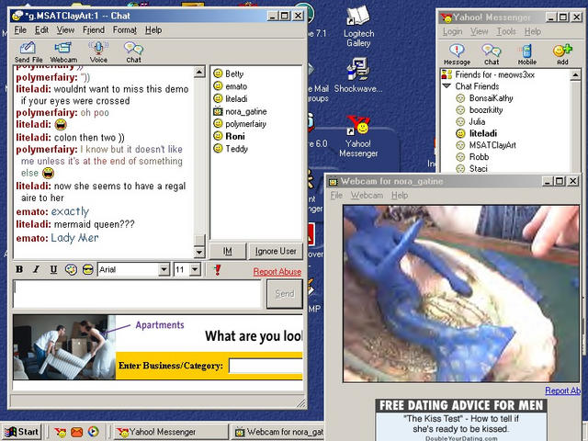Viewport: 588px width, 441px height.
Task: Click the Message icon in Yahoo Messenger
Action: pyautogui.click(x=457, y=54)
